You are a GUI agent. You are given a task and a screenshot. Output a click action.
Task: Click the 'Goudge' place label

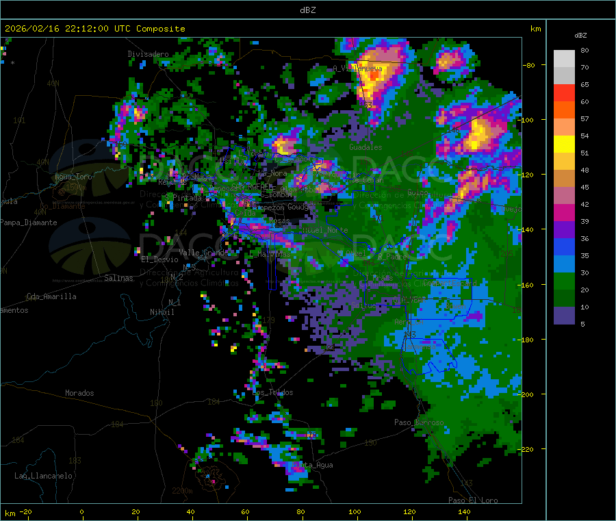(x=300, y=207)
